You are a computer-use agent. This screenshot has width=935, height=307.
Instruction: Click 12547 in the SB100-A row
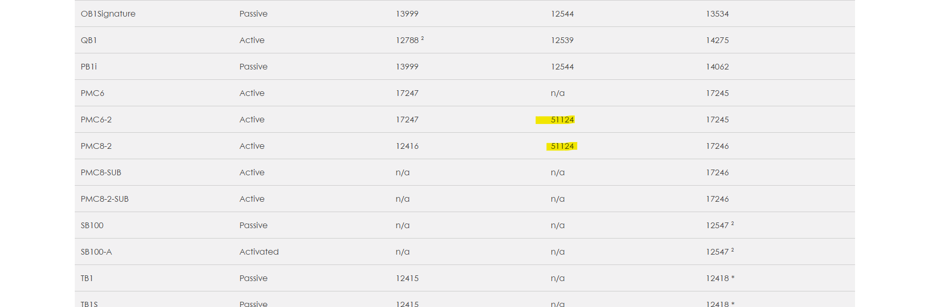717,252
